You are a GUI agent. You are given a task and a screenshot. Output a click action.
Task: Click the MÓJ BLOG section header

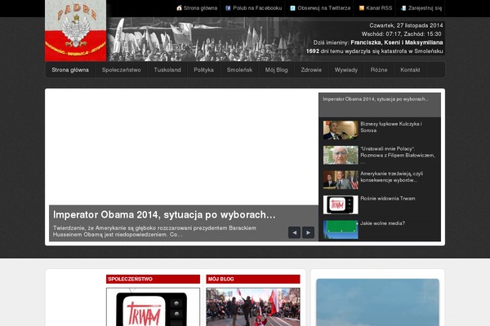pos(253,280)
